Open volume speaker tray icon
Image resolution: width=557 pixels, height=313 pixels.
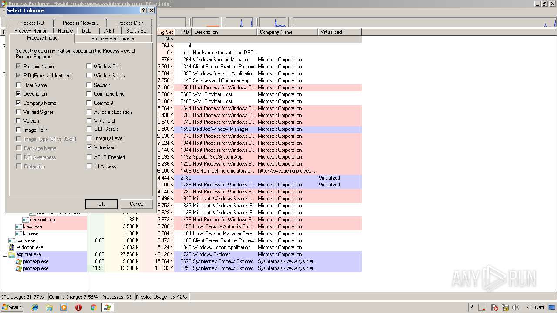(x=517, y=307)
